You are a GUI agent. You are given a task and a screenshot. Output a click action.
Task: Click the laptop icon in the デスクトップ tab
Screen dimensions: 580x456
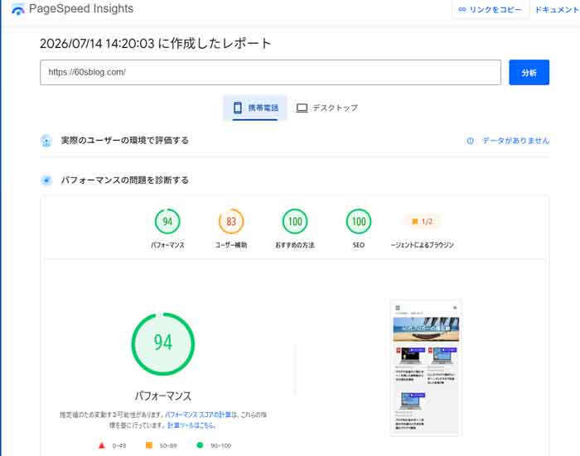[302, 108]
